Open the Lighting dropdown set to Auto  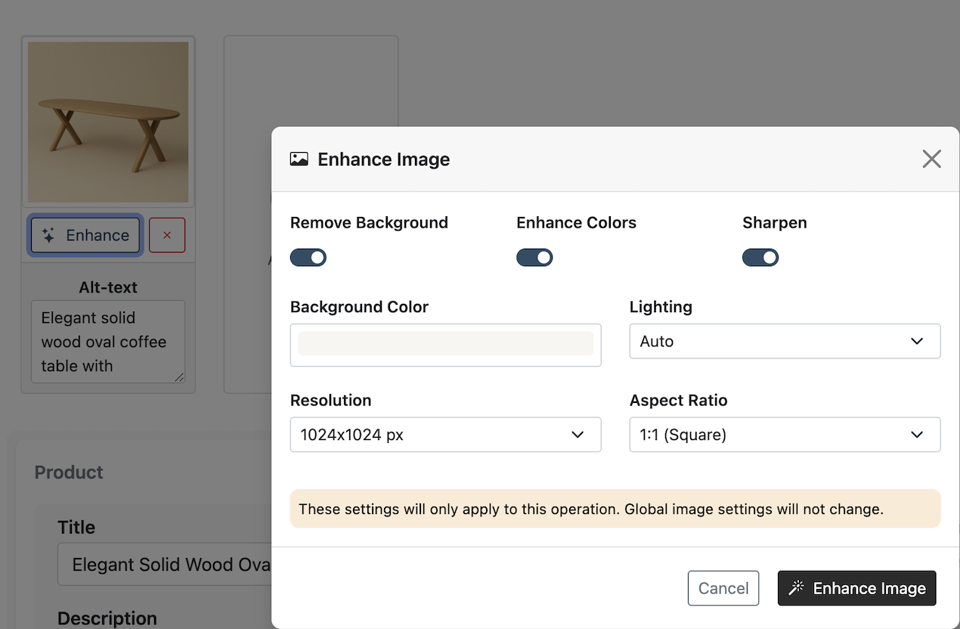(x=784, y=341)
